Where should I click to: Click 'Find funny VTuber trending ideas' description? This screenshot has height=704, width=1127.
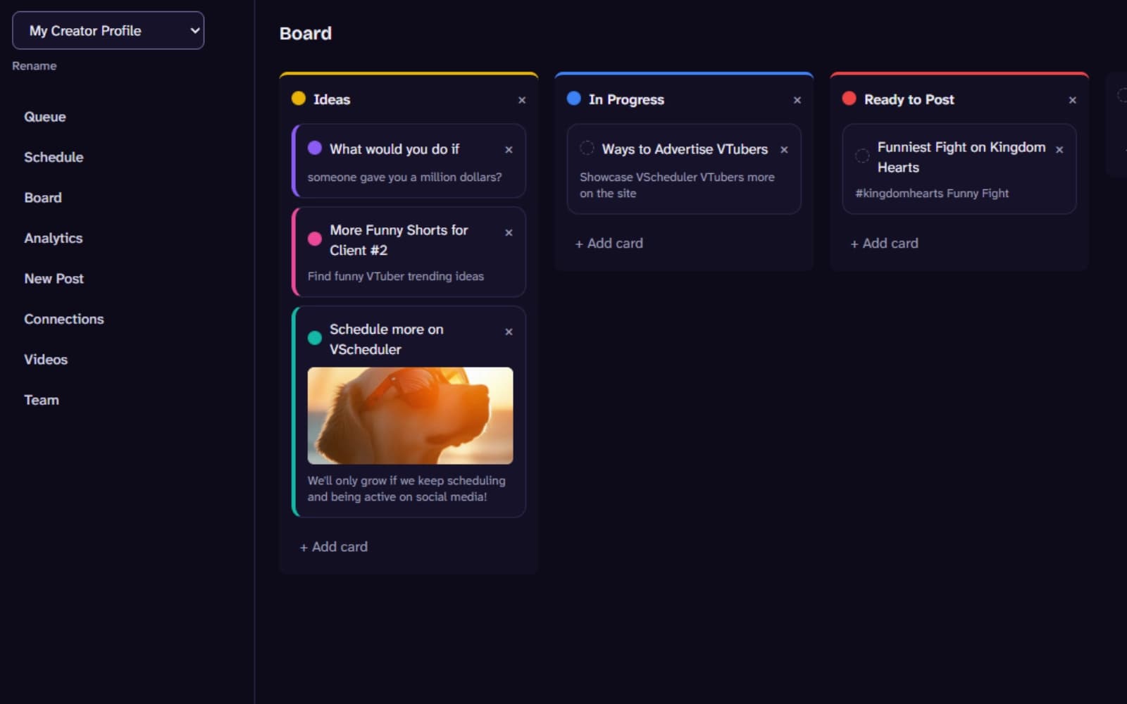coord(396,276)
